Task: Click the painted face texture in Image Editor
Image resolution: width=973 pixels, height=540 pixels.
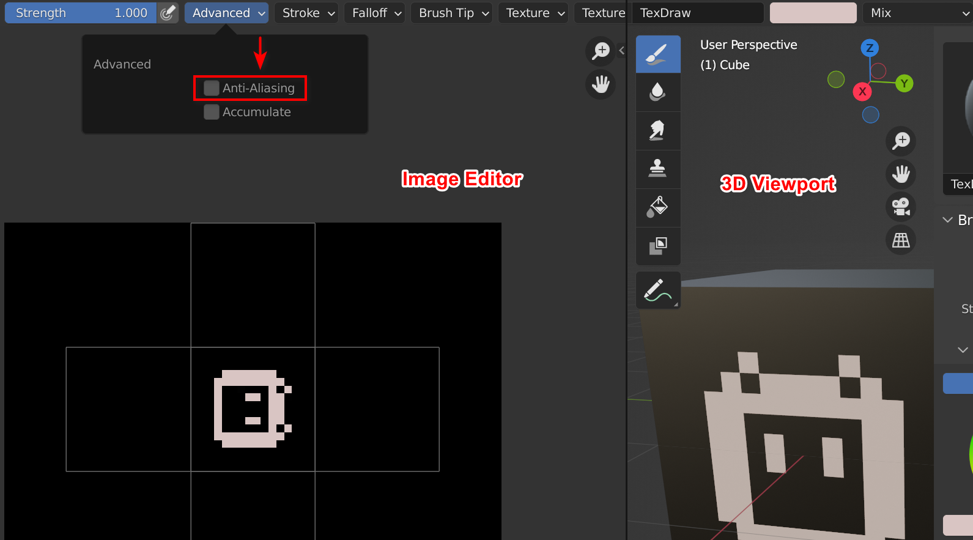Action: 252,409
